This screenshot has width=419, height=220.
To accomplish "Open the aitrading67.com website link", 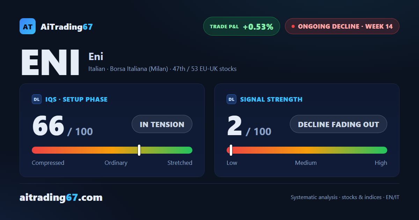I will point(61,198).
